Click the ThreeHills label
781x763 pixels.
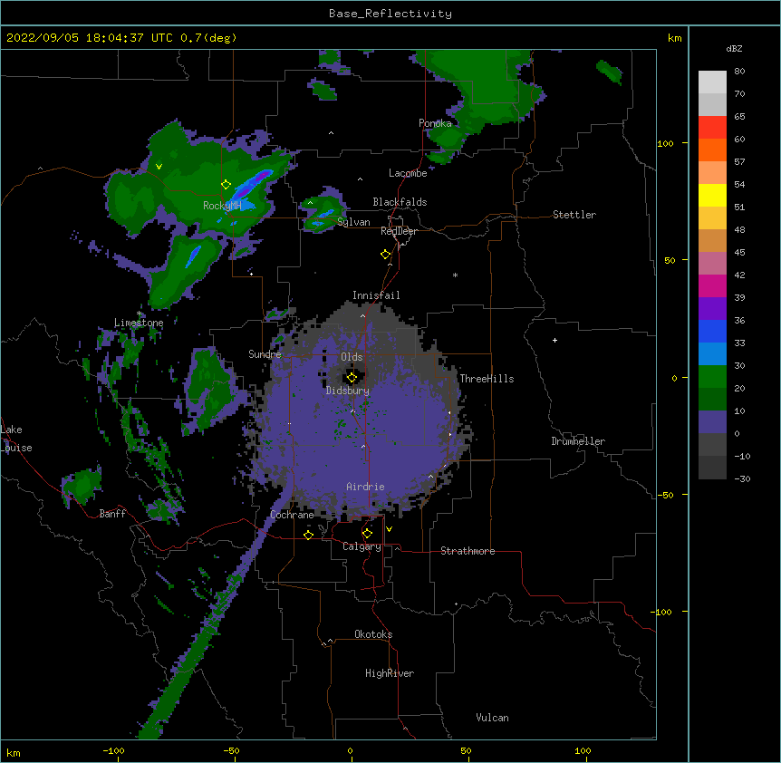[x=487, y=379]
